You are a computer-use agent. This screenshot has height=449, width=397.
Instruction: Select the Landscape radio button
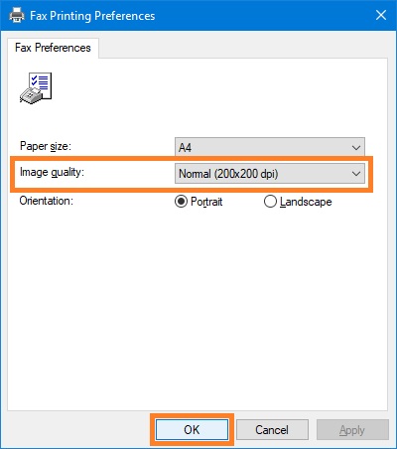(270, 202)
